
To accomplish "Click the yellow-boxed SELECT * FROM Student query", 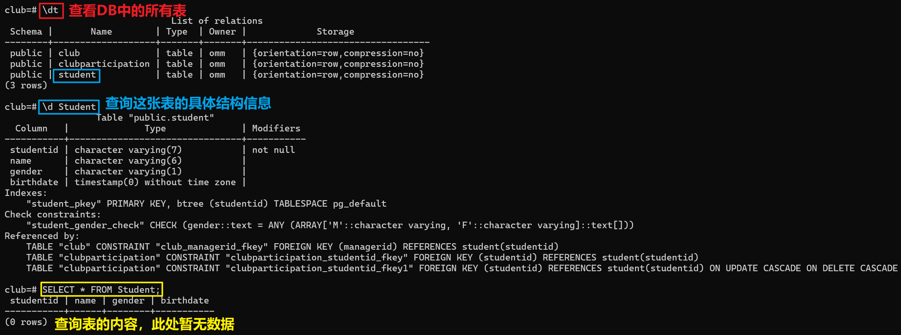I will click(x=101, y=290).
